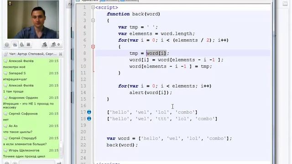Toggle the webcam video button
This screenshot has height=164, width=292.
(15, 45)
